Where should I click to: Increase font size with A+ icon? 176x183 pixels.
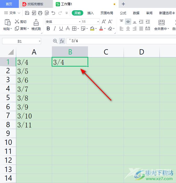[x=104, y=22]
